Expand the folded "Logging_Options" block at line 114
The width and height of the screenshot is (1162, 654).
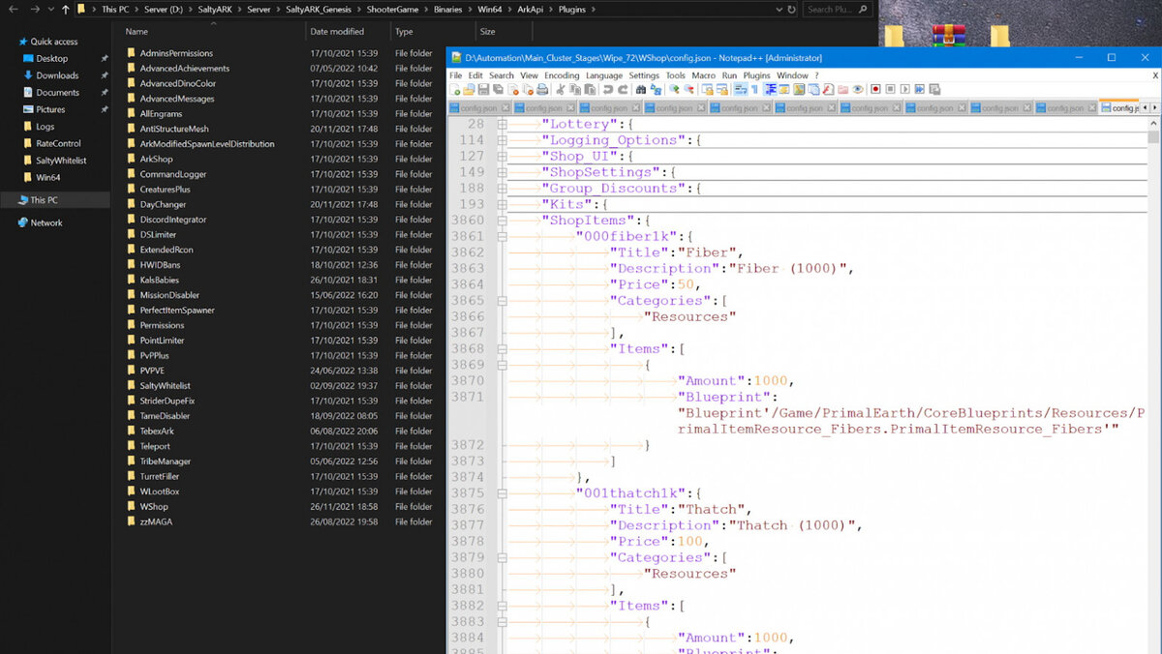pyautogui.click(x=502, y=140)
